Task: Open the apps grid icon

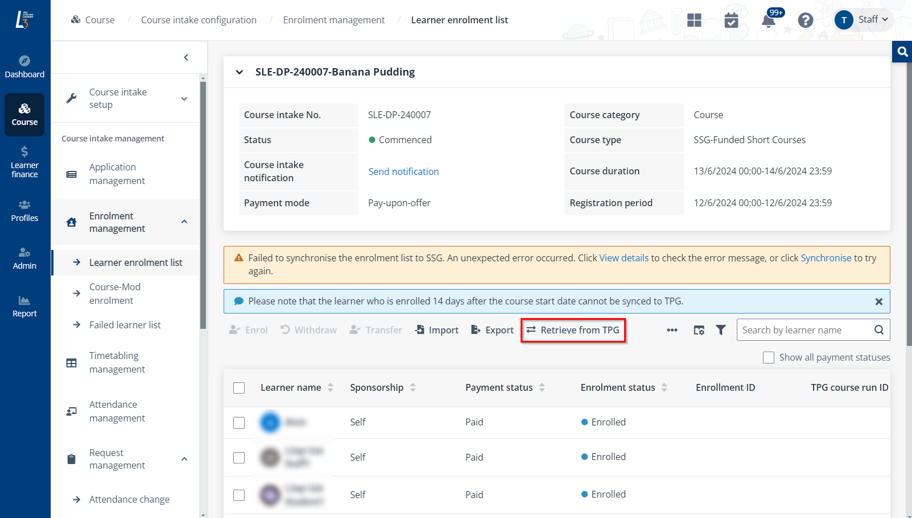Action: pos(694,20)
